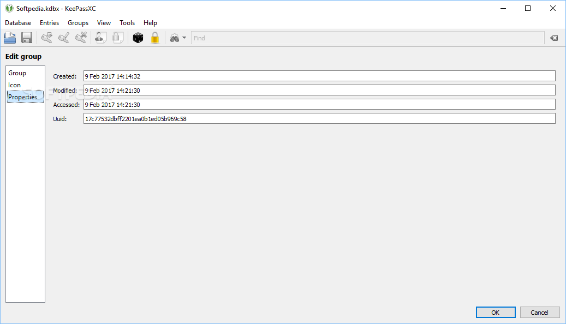The width and height of the screenshot is (566, 324).
Task: Open the Database menu
Action: tap(18, 23)
